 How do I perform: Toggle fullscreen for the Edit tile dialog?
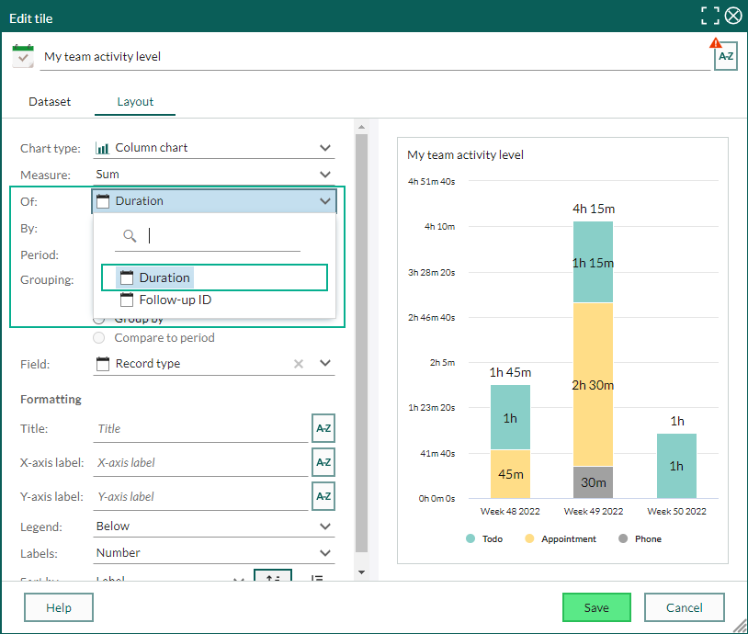709,16
